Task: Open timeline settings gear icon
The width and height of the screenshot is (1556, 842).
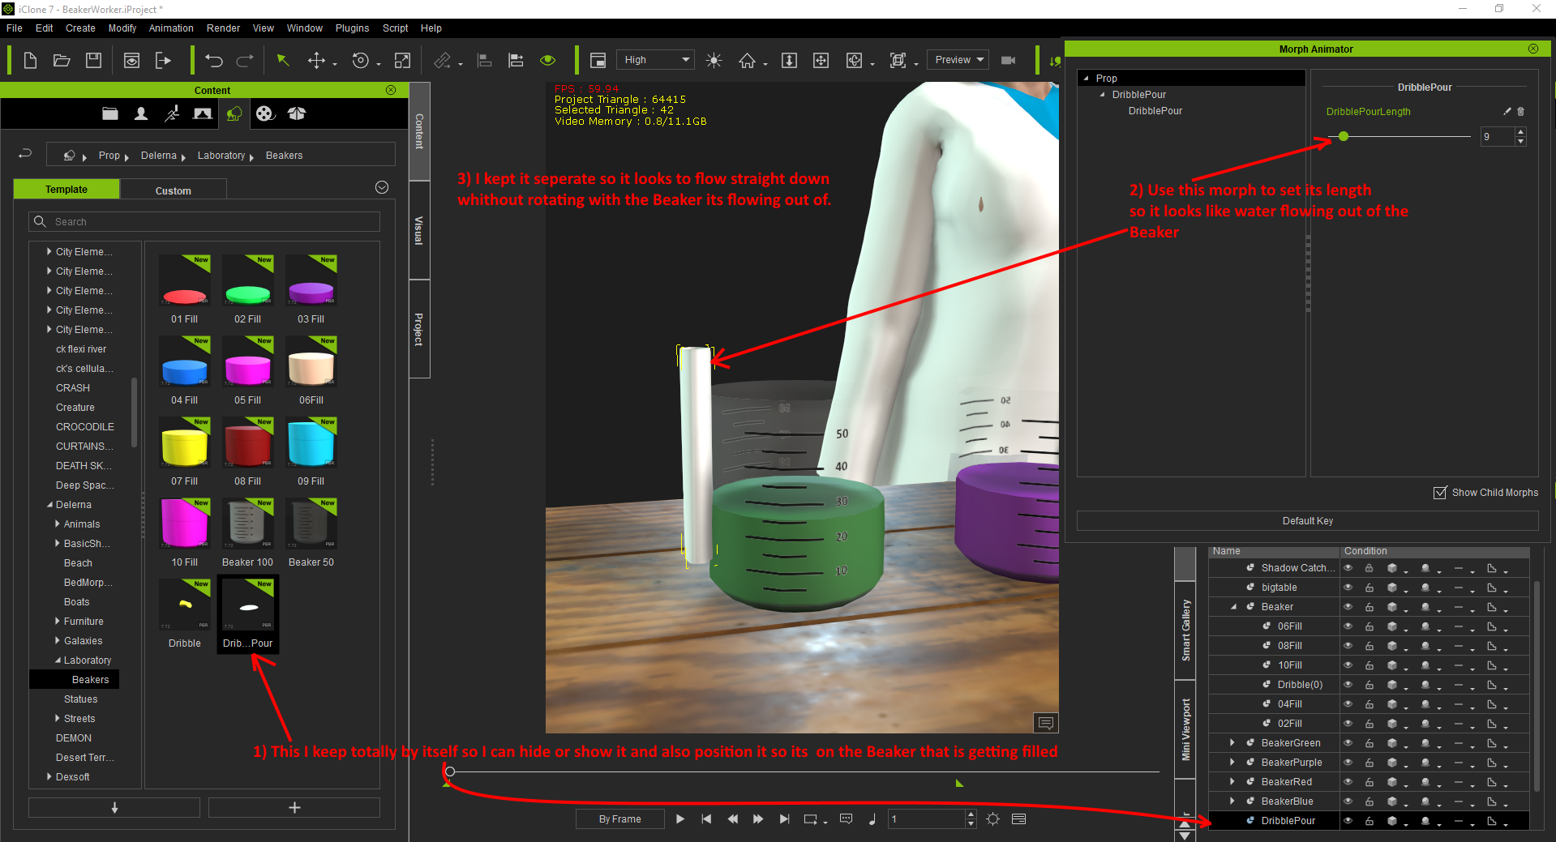Action: (993, 819)
